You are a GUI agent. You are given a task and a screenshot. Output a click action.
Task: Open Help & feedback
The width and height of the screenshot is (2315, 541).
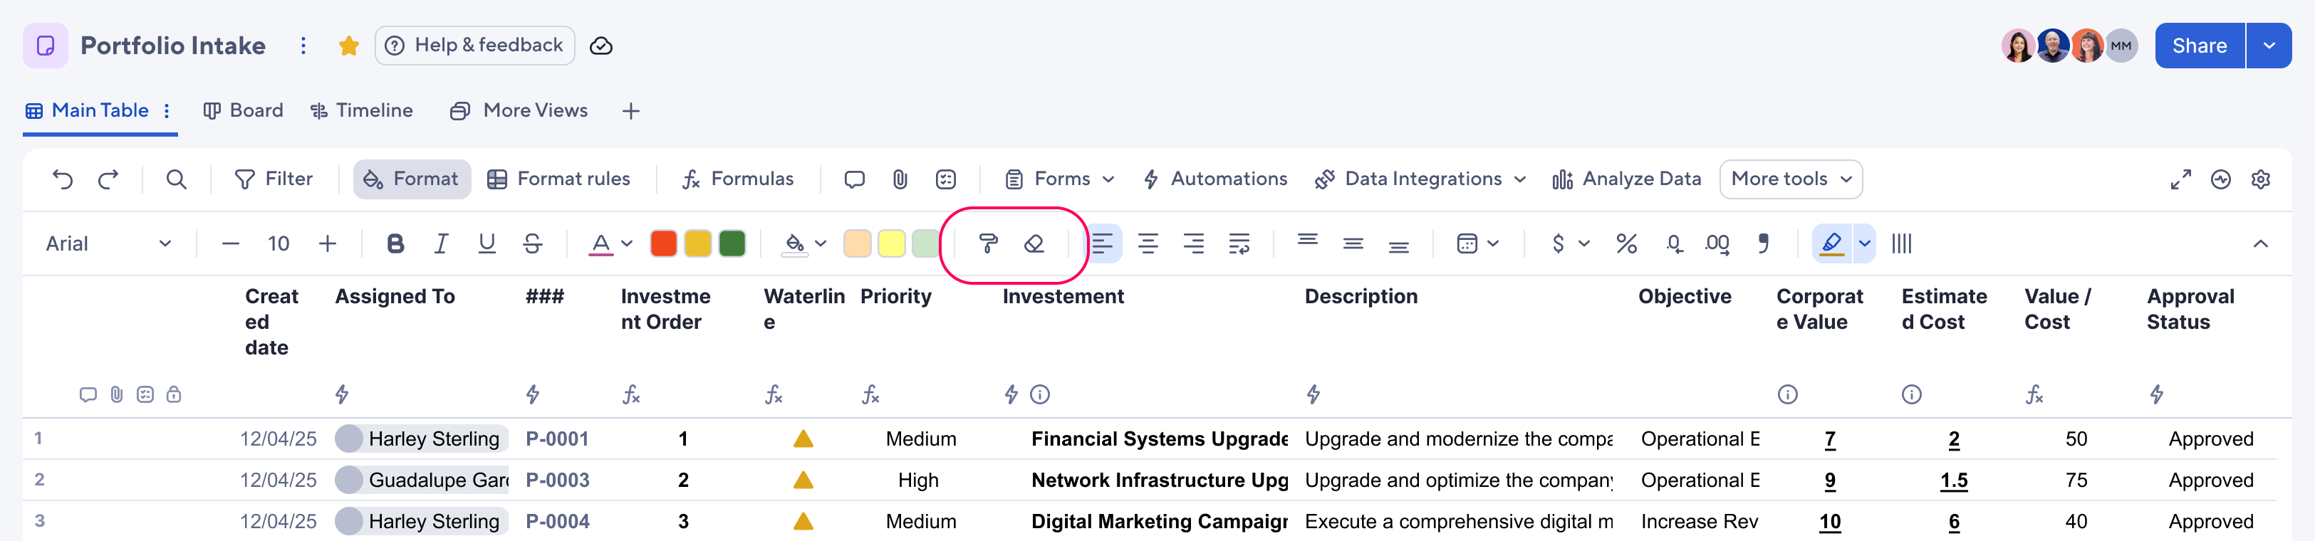[x=475, y=45]
